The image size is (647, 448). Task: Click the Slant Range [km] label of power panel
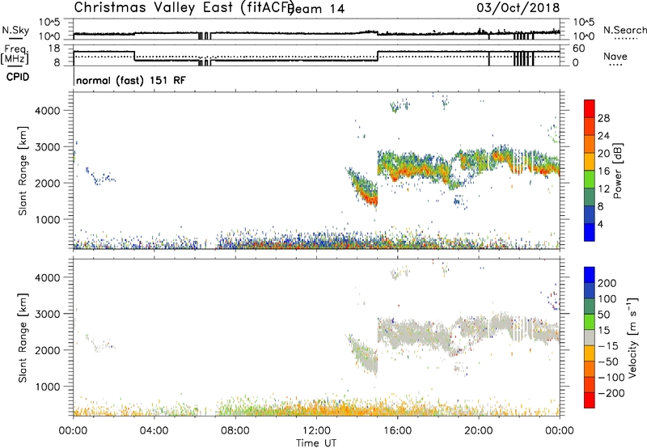23,171
